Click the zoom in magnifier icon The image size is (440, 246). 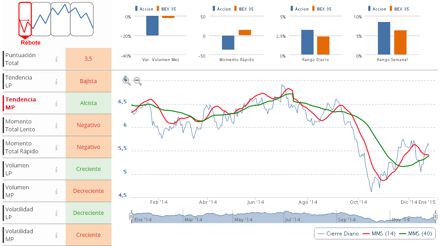pos(126,80)
